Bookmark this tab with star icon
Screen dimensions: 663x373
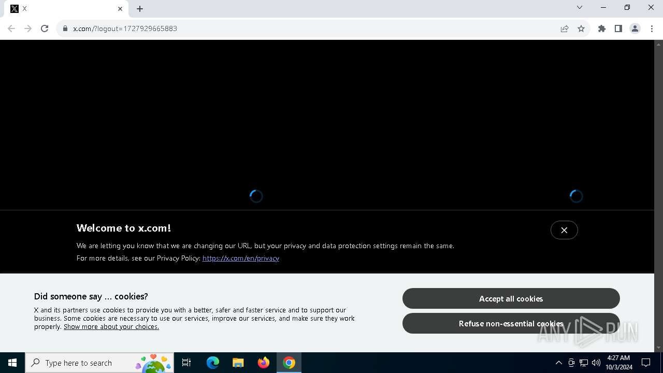581,28
